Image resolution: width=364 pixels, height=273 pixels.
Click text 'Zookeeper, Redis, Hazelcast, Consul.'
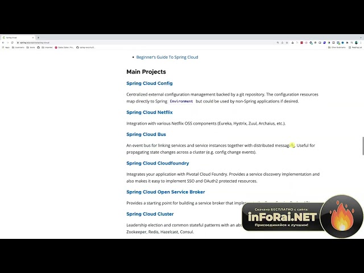[x=160, y=232]
